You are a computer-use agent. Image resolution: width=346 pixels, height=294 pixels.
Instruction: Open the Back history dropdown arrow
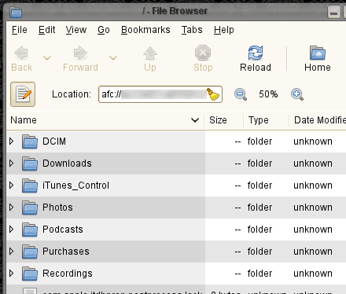pos(47,58)
